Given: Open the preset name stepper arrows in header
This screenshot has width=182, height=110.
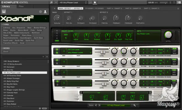Looking at the screenshot, I should pyautogui.click(x=86, y=2).
